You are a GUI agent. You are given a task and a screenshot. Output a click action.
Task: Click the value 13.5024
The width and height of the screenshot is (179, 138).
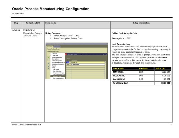166,79
